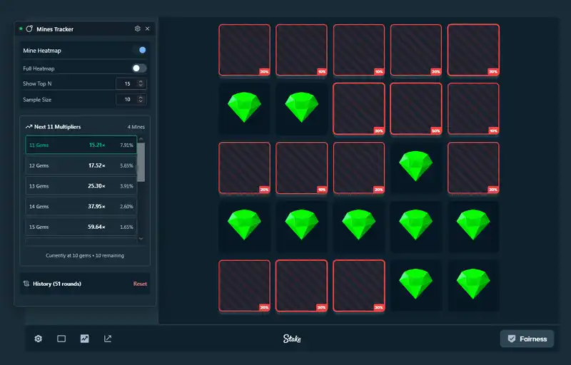Viewport: 571px width, 365px height.
Task: Click the History scroll icon
Action: [x=26, y=284]
